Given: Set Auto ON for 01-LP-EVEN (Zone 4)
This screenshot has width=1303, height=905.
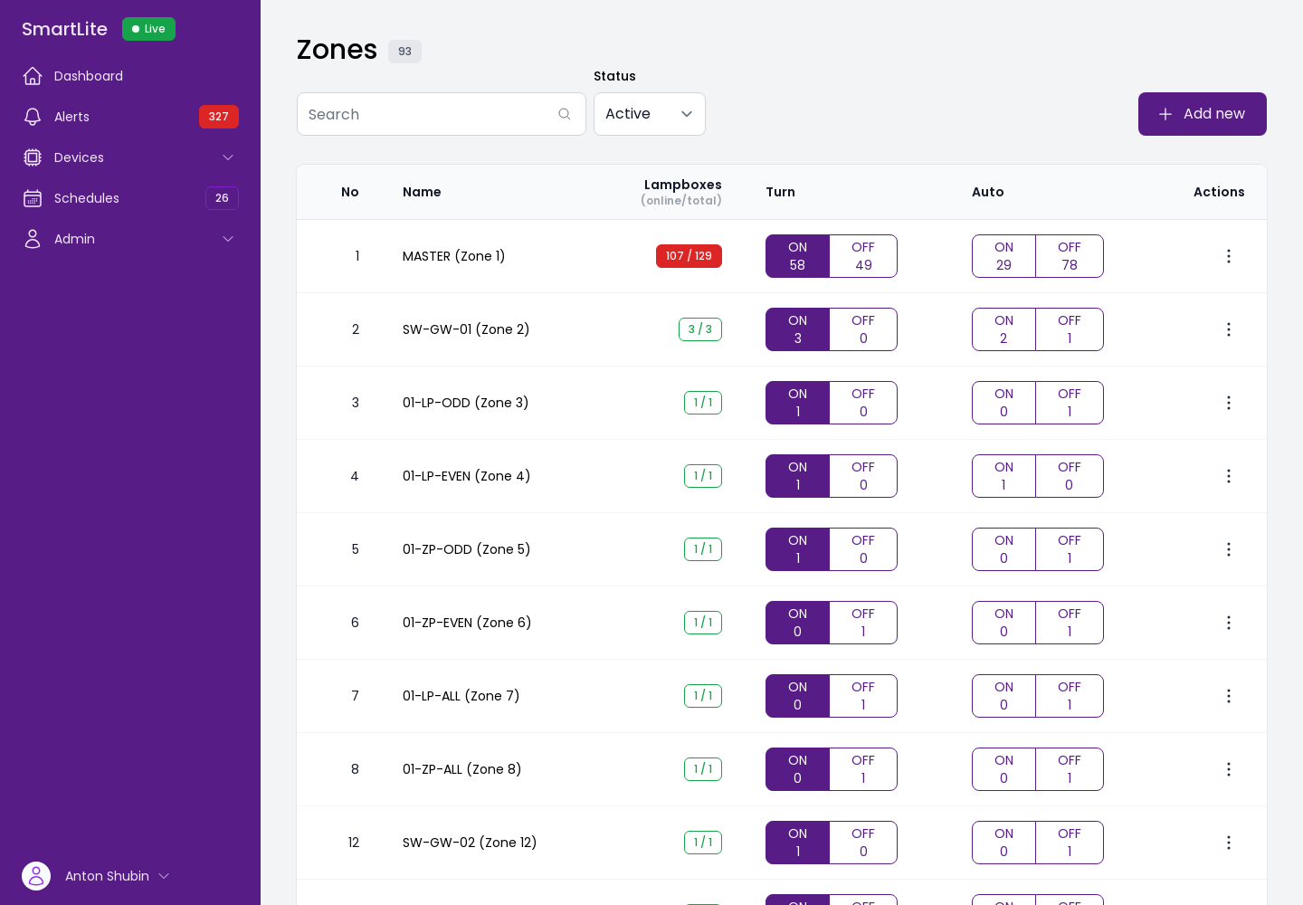Looking at the screenshot, I should click(x=1003, y=476).
